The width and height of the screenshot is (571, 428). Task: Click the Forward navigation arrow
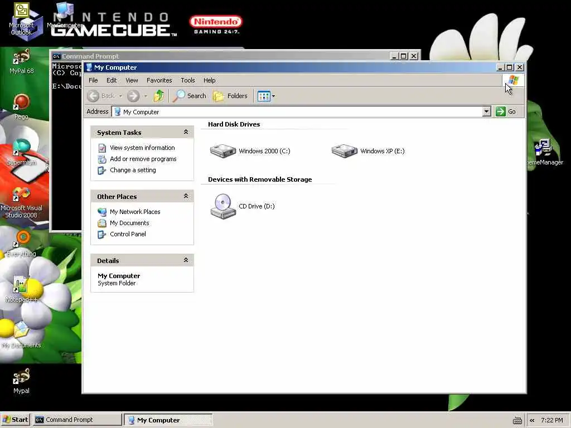133,96
